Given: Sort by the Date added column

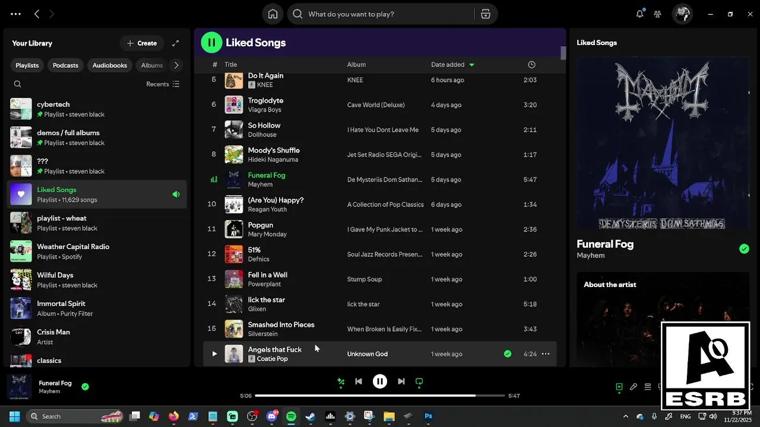Looking at the screenshot, I should pos(452,65).
